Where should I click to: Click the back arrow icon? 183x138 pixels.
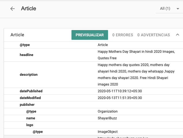tap(12, 9)
